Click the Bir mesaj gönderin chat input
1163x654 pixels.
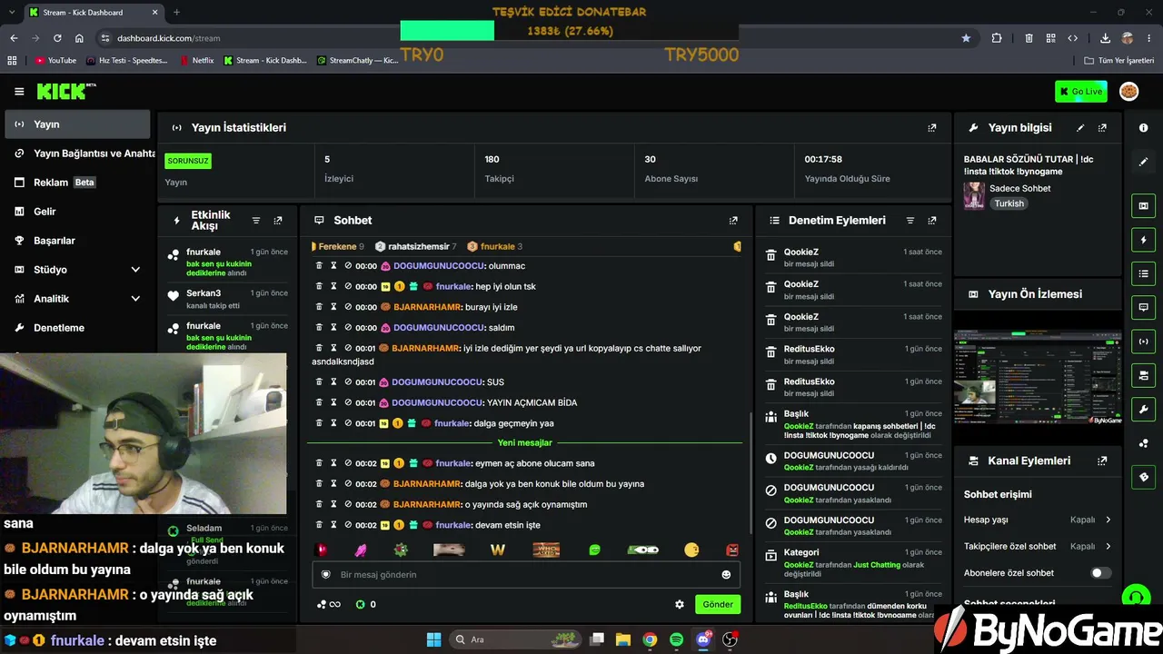pos(526,575)
